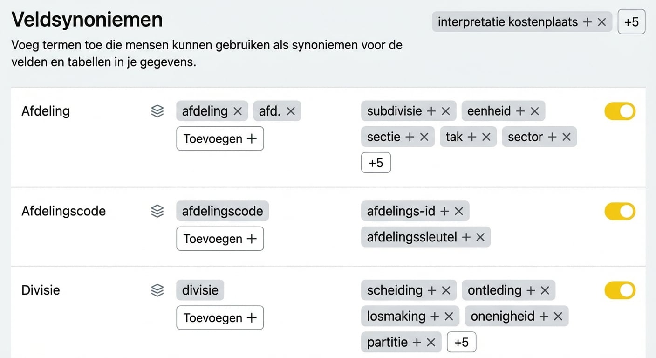This screenshot has height=358, width=656.
Task: Show the +5 extra suggestions for Divisie
Action: pyautogui.click(x=461, y=342)
